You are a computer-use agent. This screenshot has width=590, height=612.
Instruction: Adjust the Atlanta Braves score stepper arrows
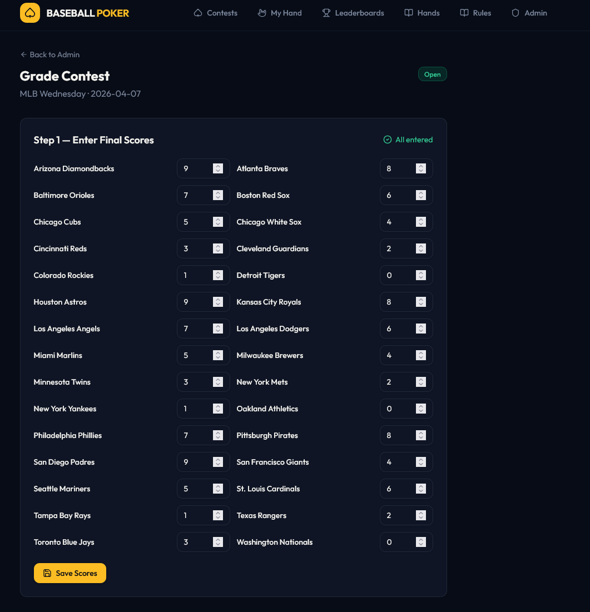tap(421, 168)
